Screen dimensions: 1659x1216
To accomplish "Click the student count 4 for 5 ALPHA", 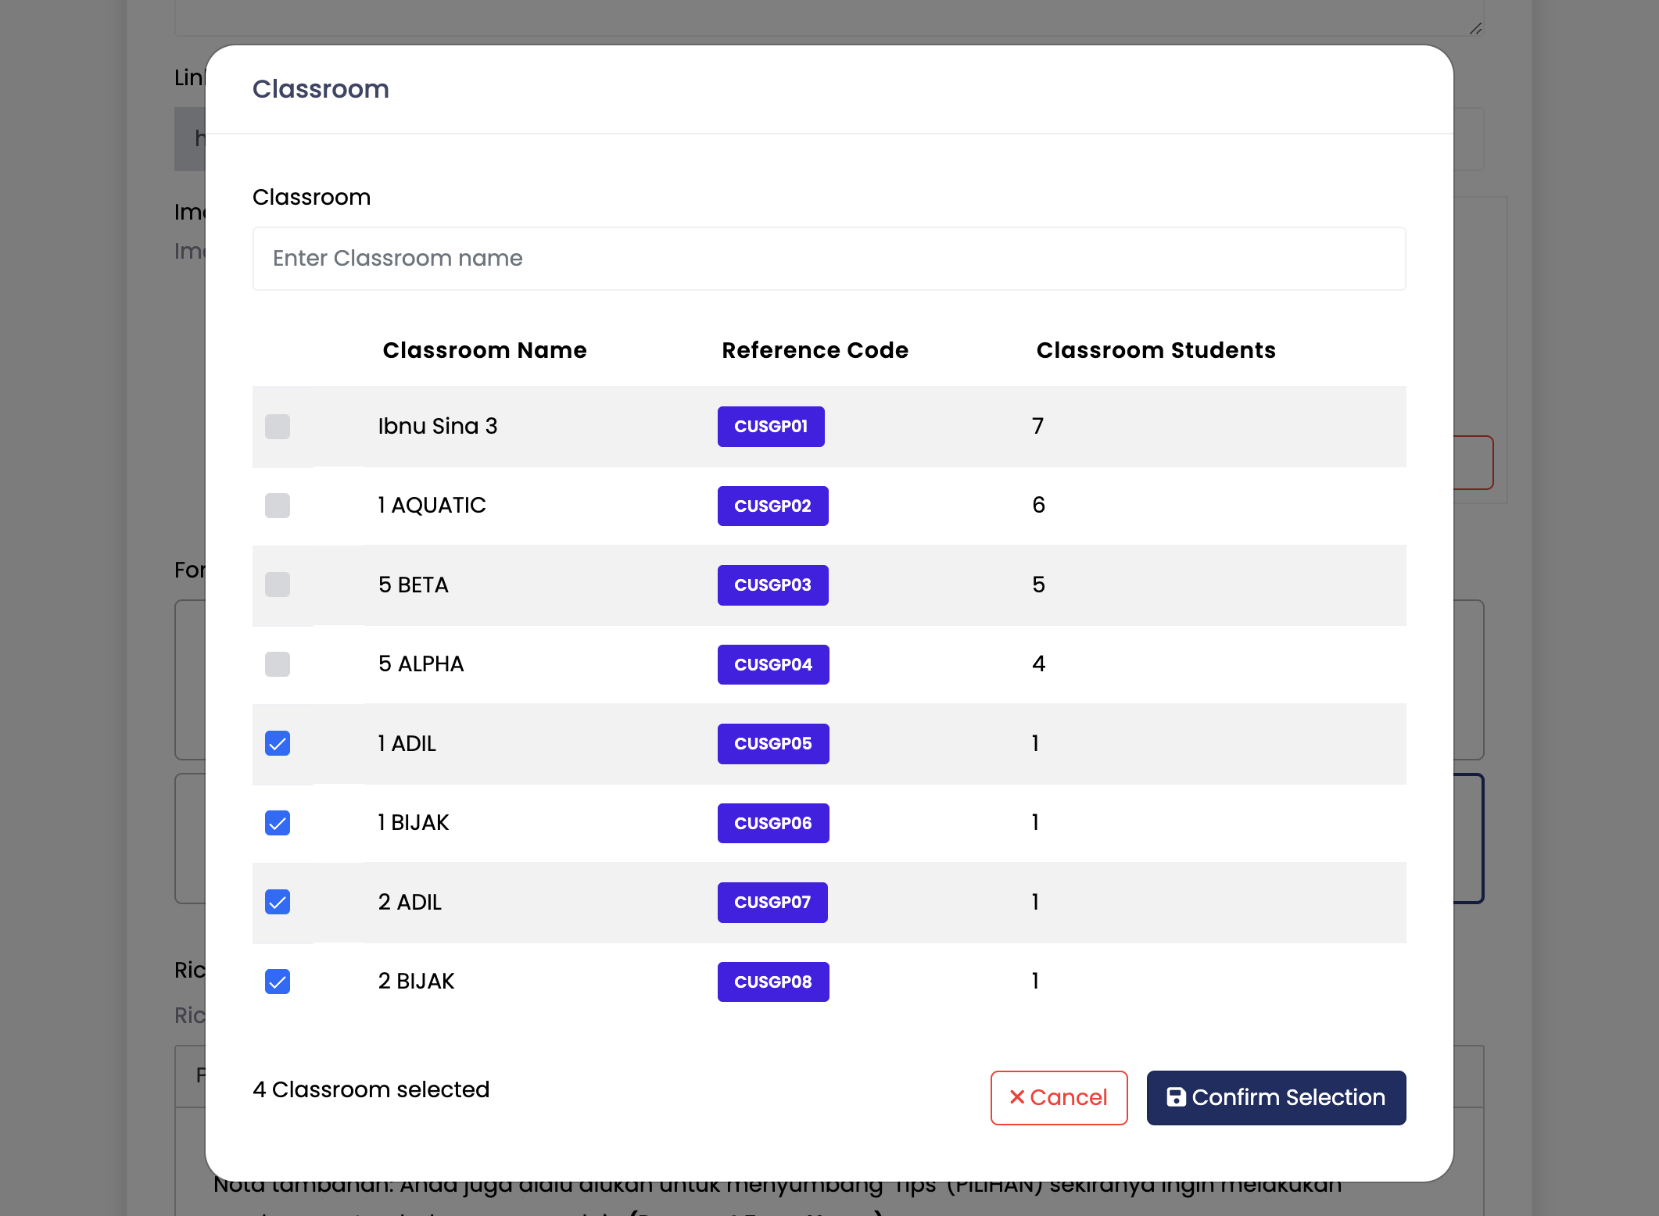I will 1038,663.
